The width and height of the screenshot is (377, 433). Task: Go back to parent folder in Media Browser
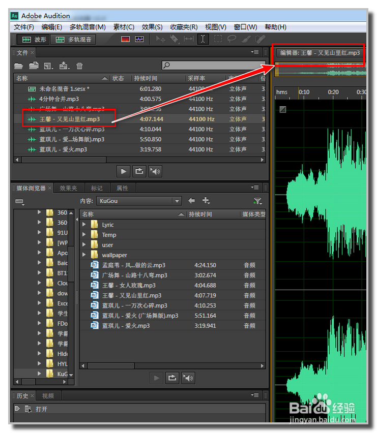click(191, 201)
